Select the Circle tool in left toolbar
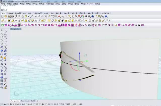The width and height of the screenshot is (161, 106). [x=2, y=37]
